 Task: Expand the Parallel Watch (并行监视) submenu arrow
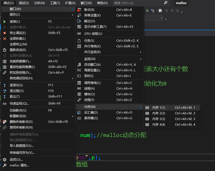[141, 52]
